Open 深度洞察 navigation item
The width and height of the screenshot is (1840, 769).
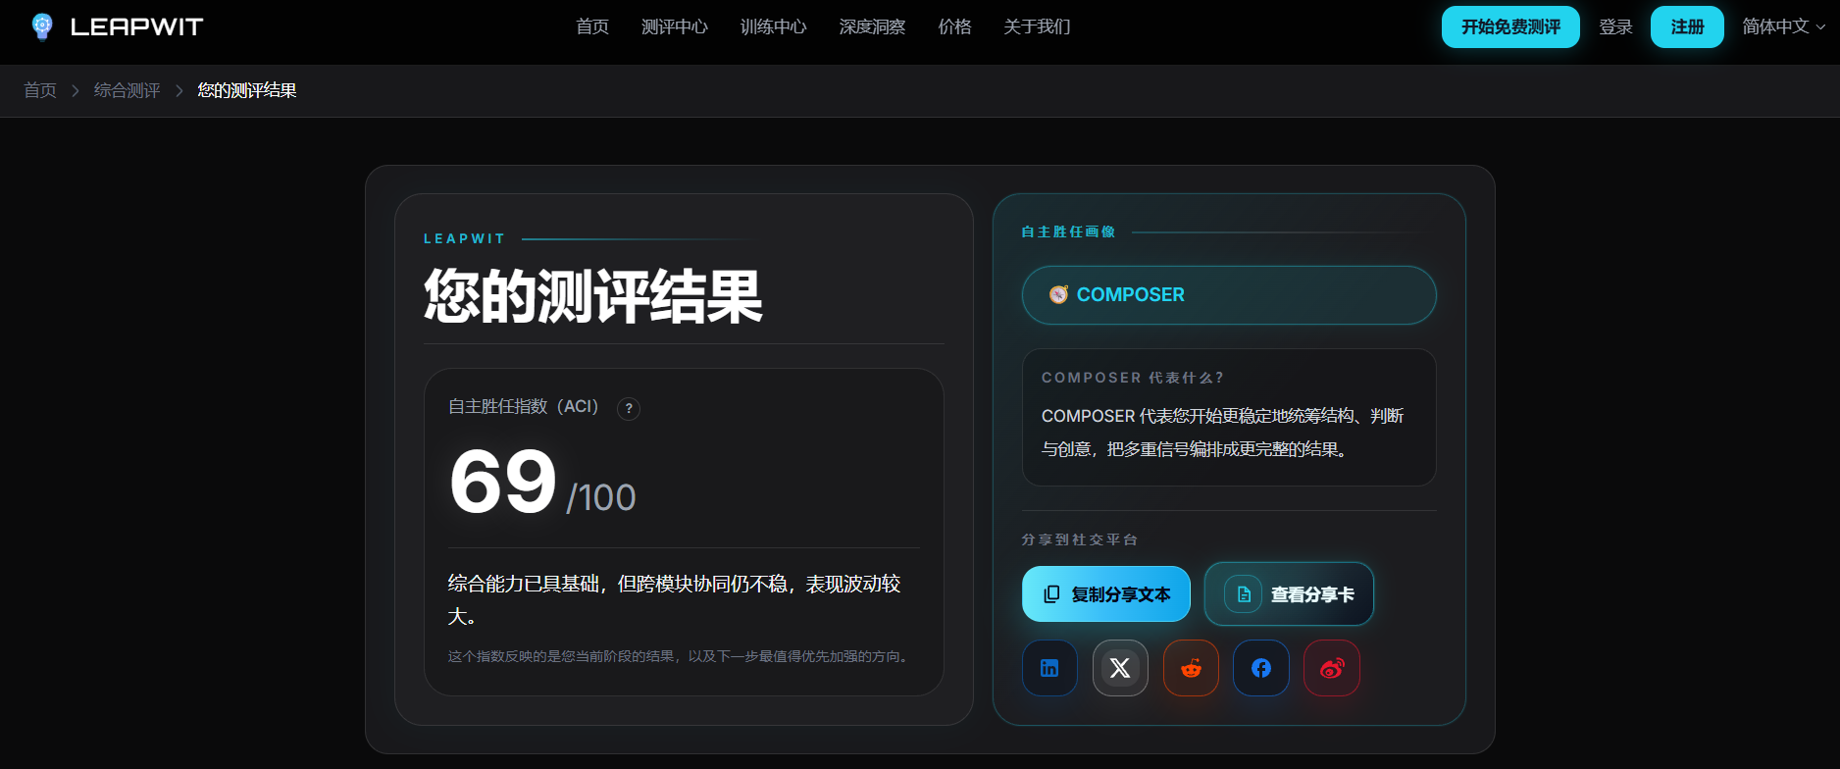(873, 26)
